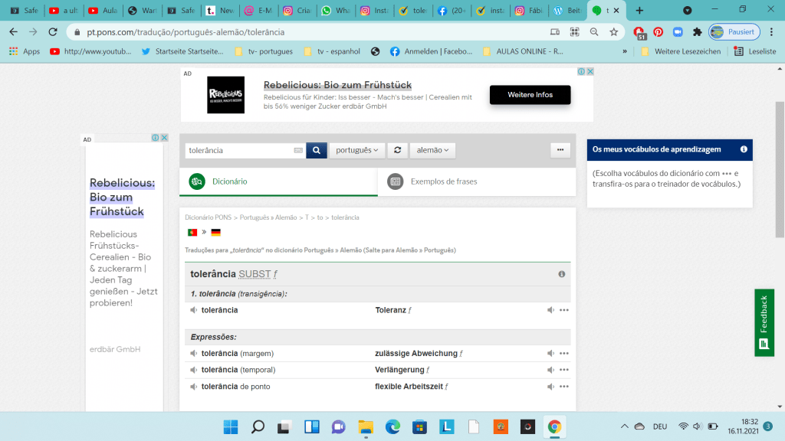Swap languages with the refresh arrows icon

click(397, 150)
